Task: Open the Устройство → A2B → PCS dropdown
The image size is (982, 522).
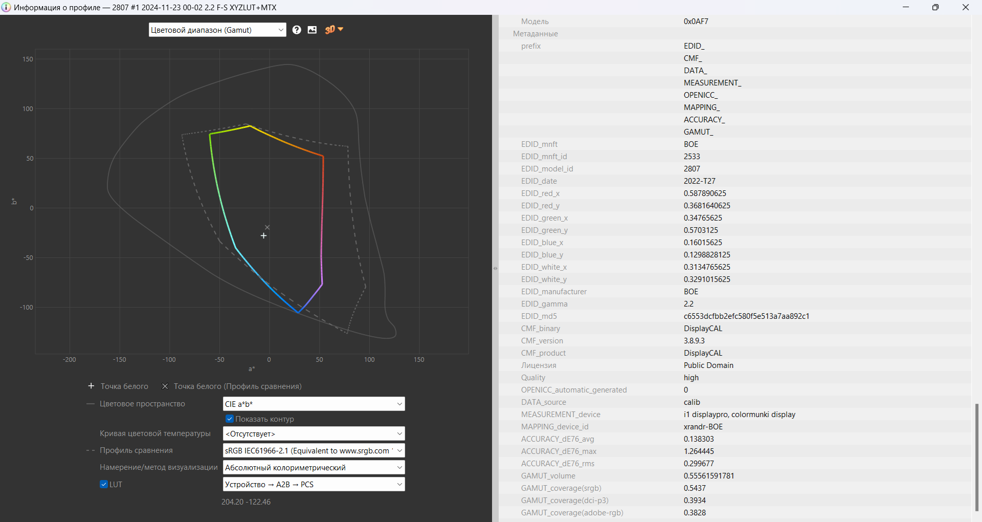Action: (x=314, y=484)
